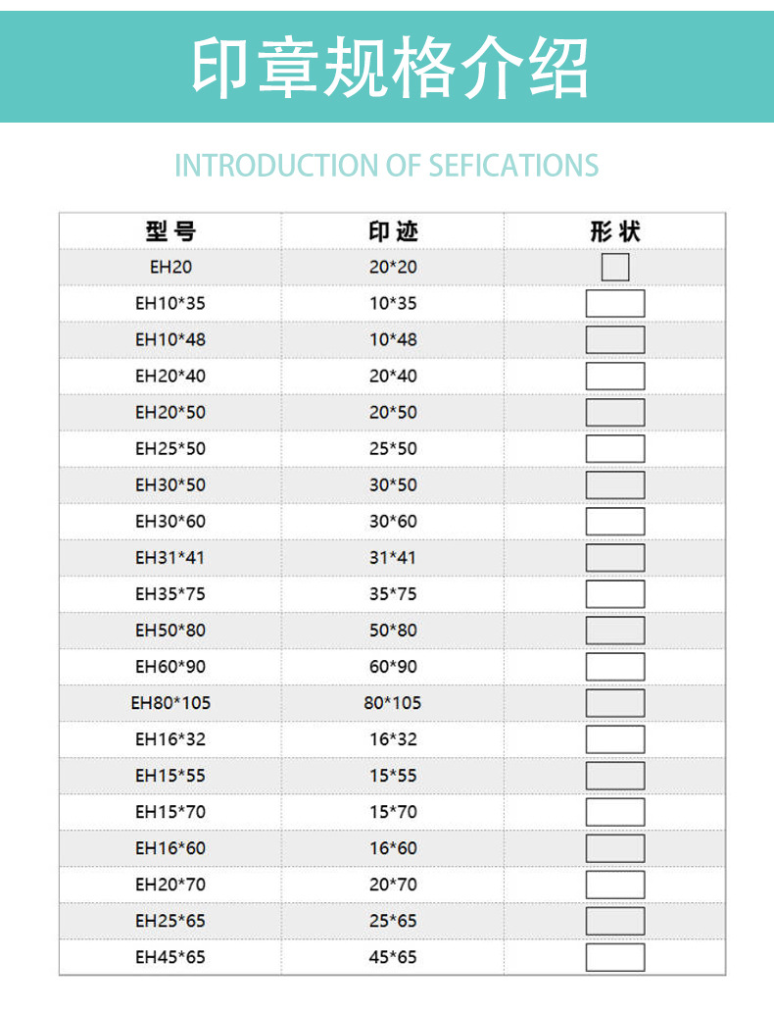Click the 型号 column header
This screenshot has height=1012, width=774.
[170, 231]
